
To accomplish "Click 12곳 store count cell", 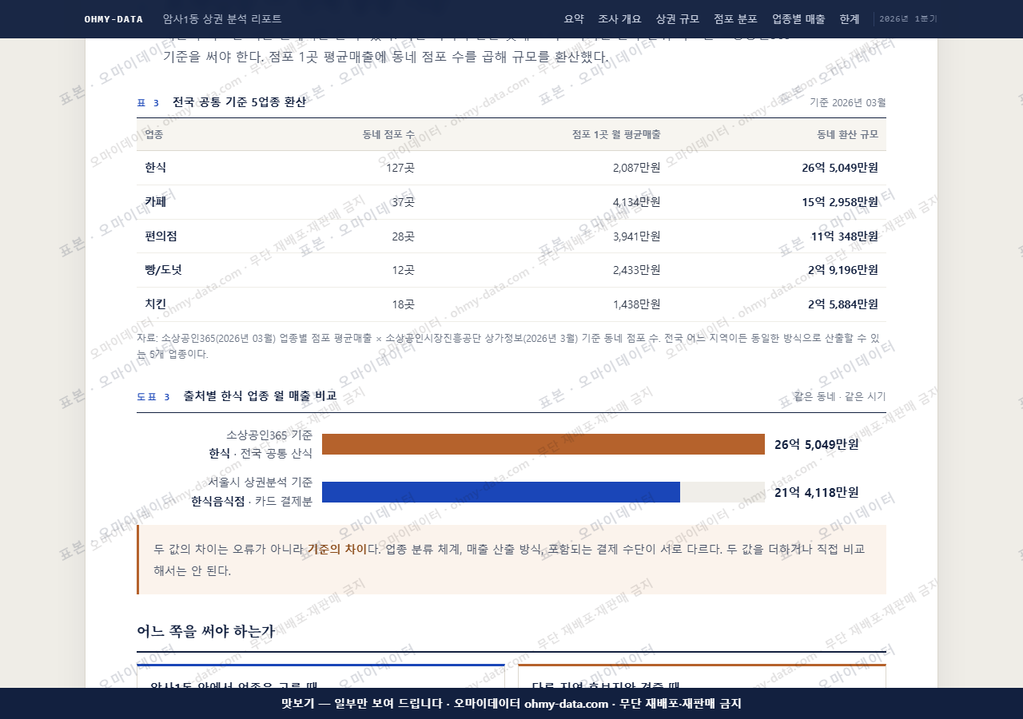I will coord(403,270).
